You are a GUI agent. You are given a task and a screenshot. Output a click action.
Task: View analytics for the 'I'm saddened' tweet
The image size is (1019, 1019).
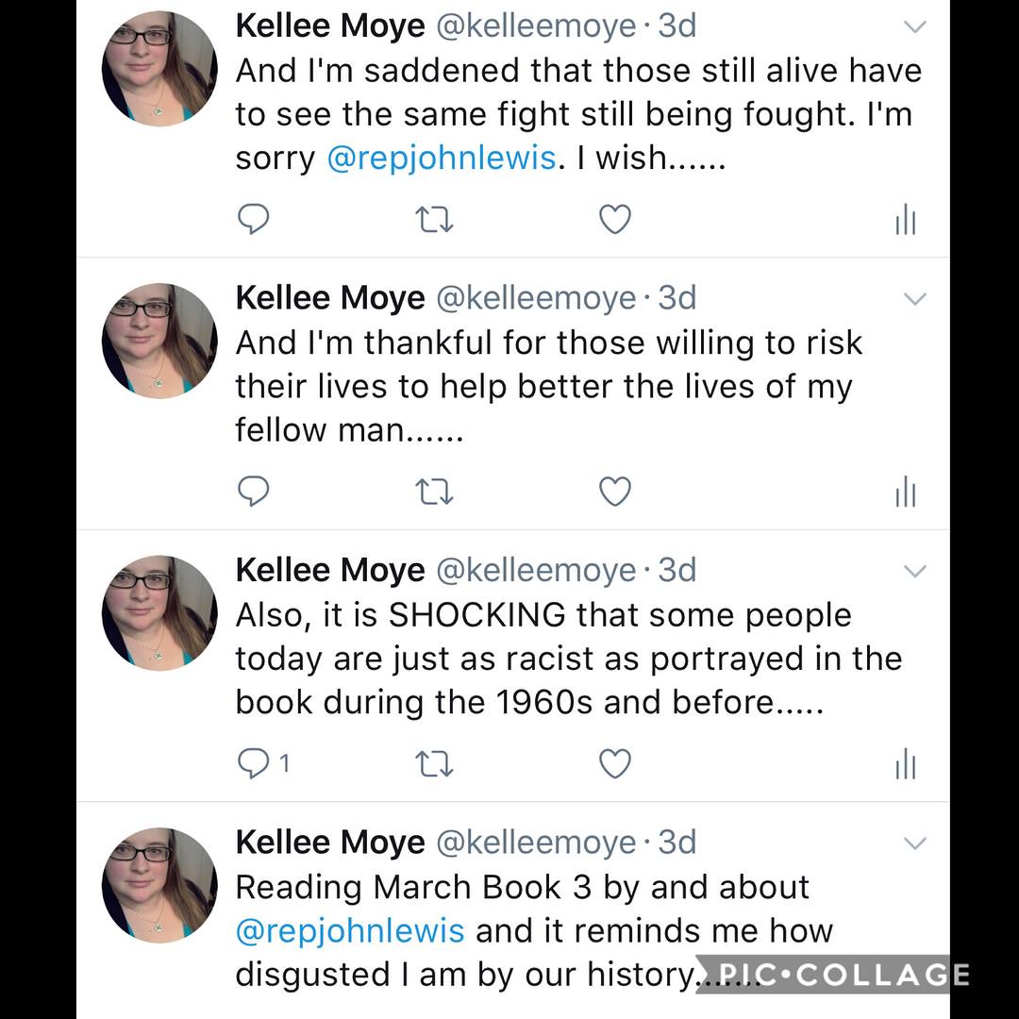[x=905, y=221]
